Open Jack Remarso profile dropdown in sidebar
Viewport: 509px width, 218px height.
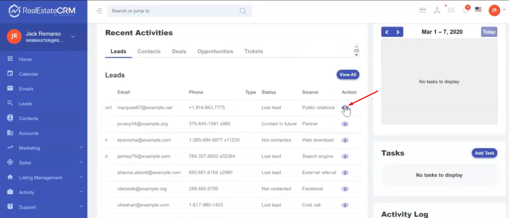73,37
